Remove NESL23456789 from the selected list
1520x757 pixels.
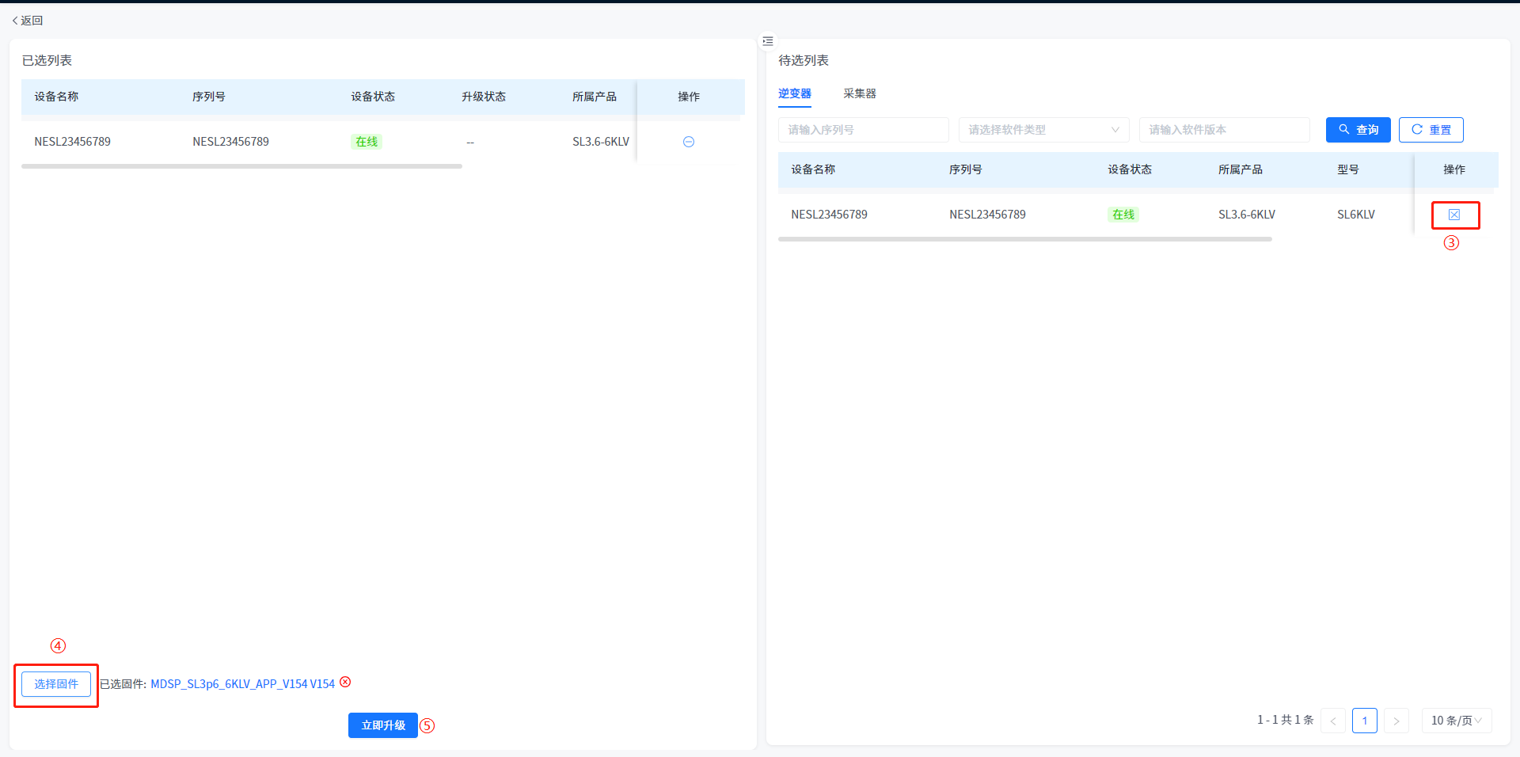[688, 142]
